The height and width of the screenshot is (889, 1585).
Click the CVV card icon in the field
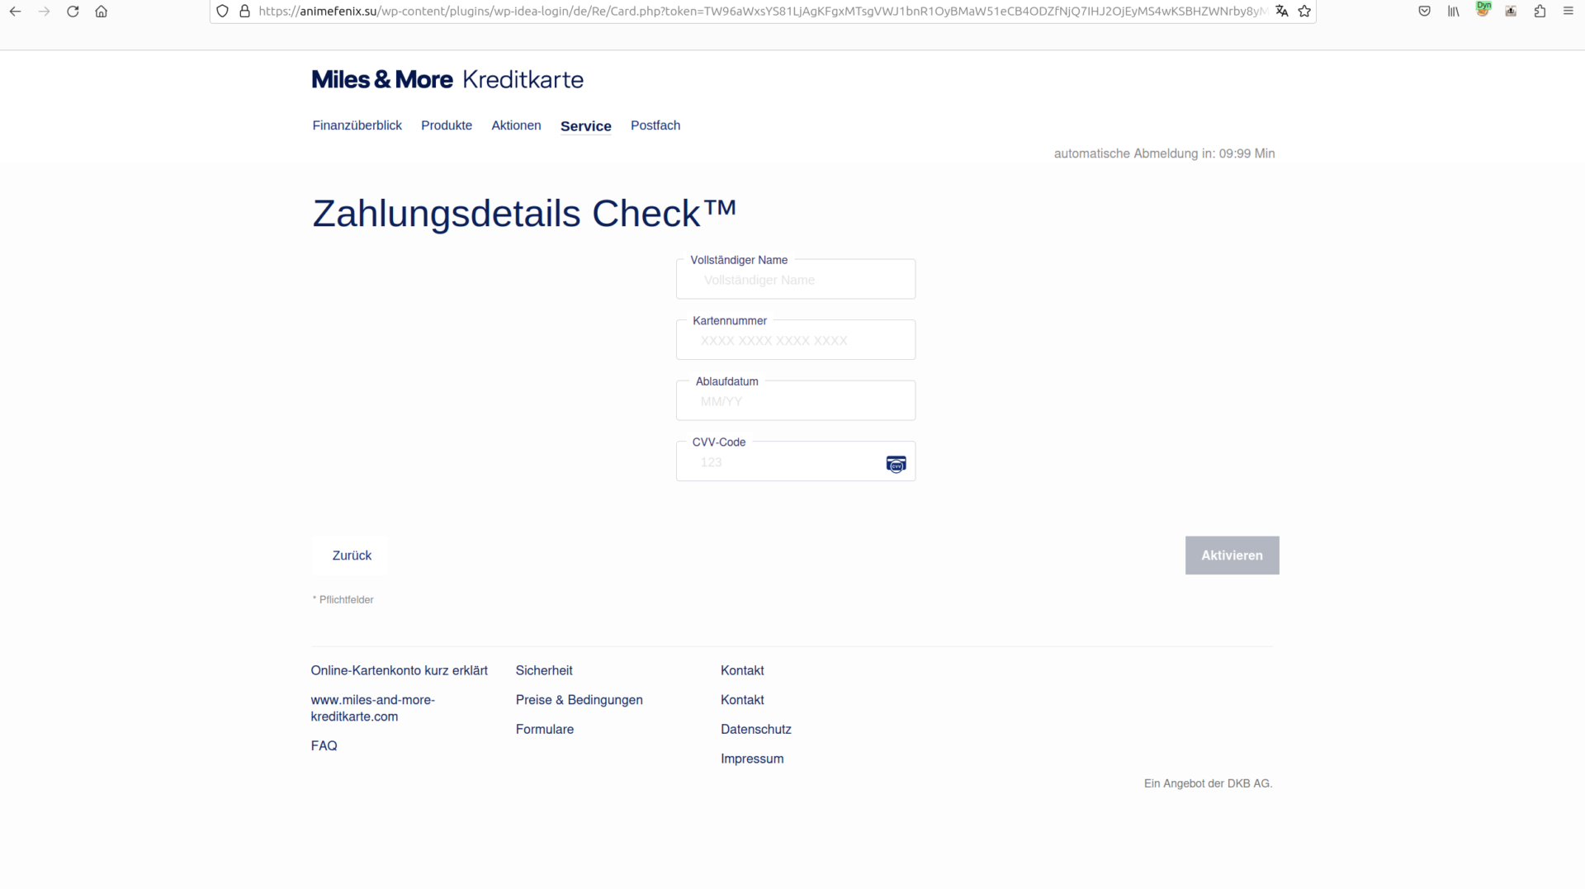pyautogui.click(x=896, y=464)
